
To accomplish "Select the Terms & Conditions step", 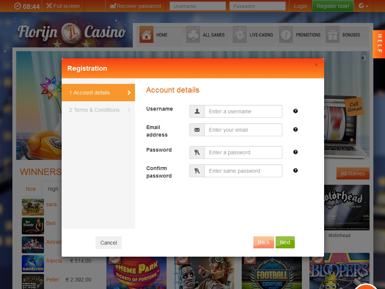I will pyautogui.click(x=98, y=110).
